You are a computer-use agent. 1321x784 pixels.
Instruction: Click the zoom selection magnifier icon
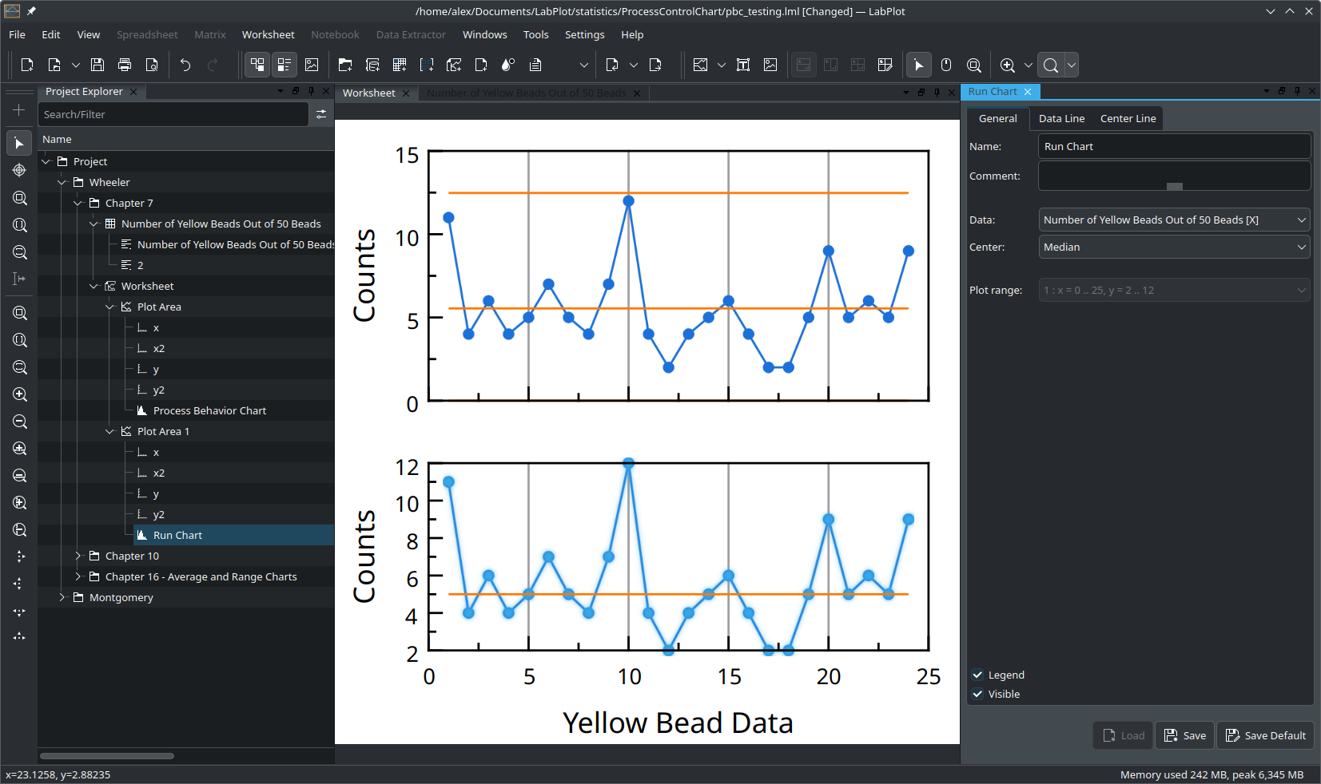(x=973, y=65)
